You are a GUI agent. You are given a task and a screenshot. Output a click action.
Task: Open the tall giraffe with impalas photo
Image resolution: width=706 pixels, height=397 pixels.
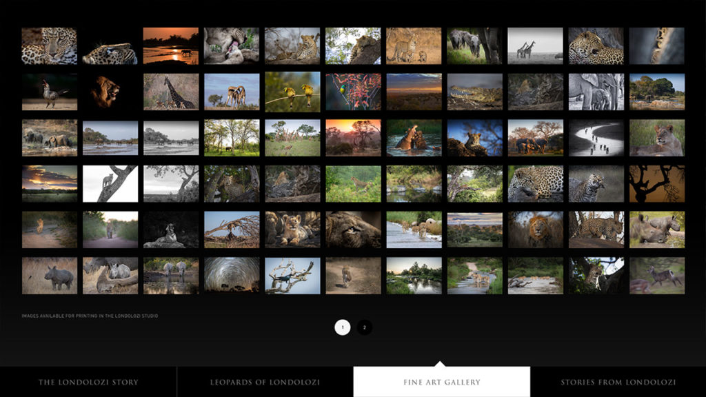click(x=170, y=92)
